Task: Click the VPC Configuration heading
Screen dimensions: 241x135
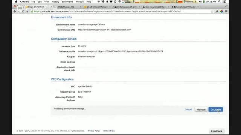Action: coord(62,79)
